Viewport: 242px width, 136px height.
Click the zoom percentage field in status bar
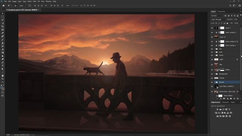[8, 134]
